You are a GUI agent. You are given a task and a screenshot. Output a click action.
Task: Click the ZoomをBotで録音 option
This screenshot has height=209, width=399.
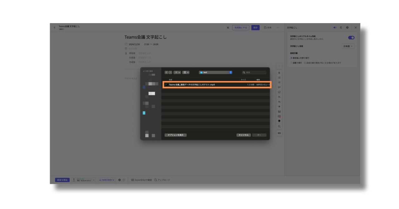[142, 180]
